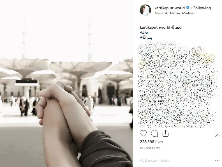Share the post using the share icon
The height and width of the screenshot is (167, 222).
165,133
